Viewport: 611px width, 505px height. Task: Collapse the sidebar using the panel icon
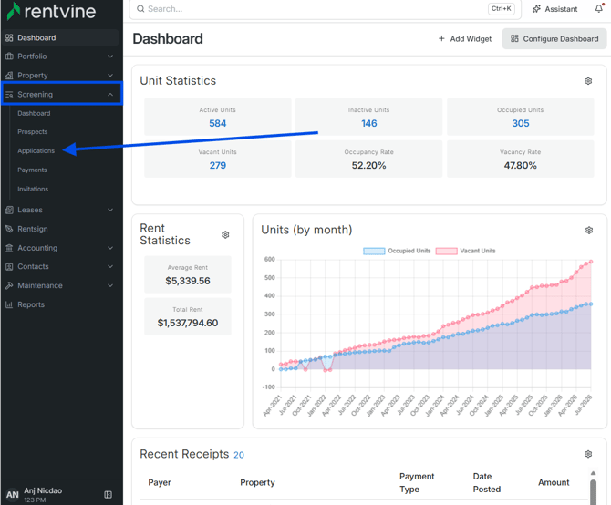[108, 494]
